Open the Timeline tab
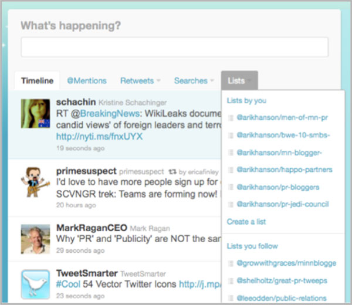The image size is (352, 305). tap(38, 80)
